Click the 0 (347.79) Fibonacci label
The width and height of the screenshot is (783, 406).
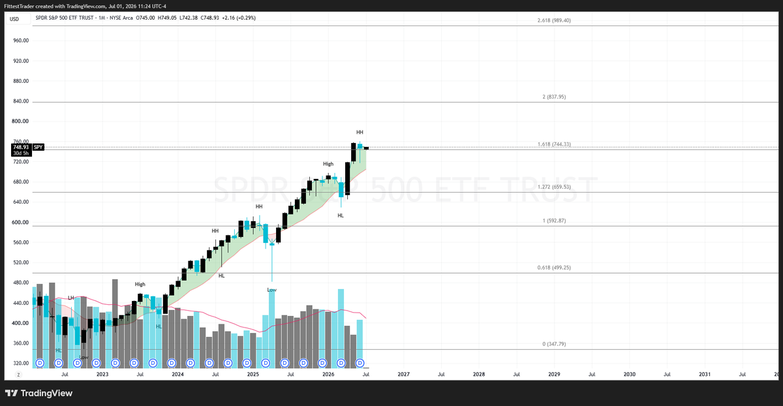(554, 344)
